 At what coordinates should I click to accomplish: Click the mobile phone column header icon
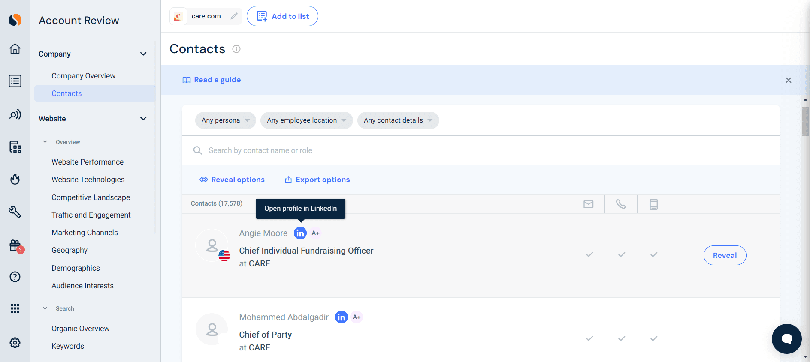pyautogui.click(x=654, y=204)
